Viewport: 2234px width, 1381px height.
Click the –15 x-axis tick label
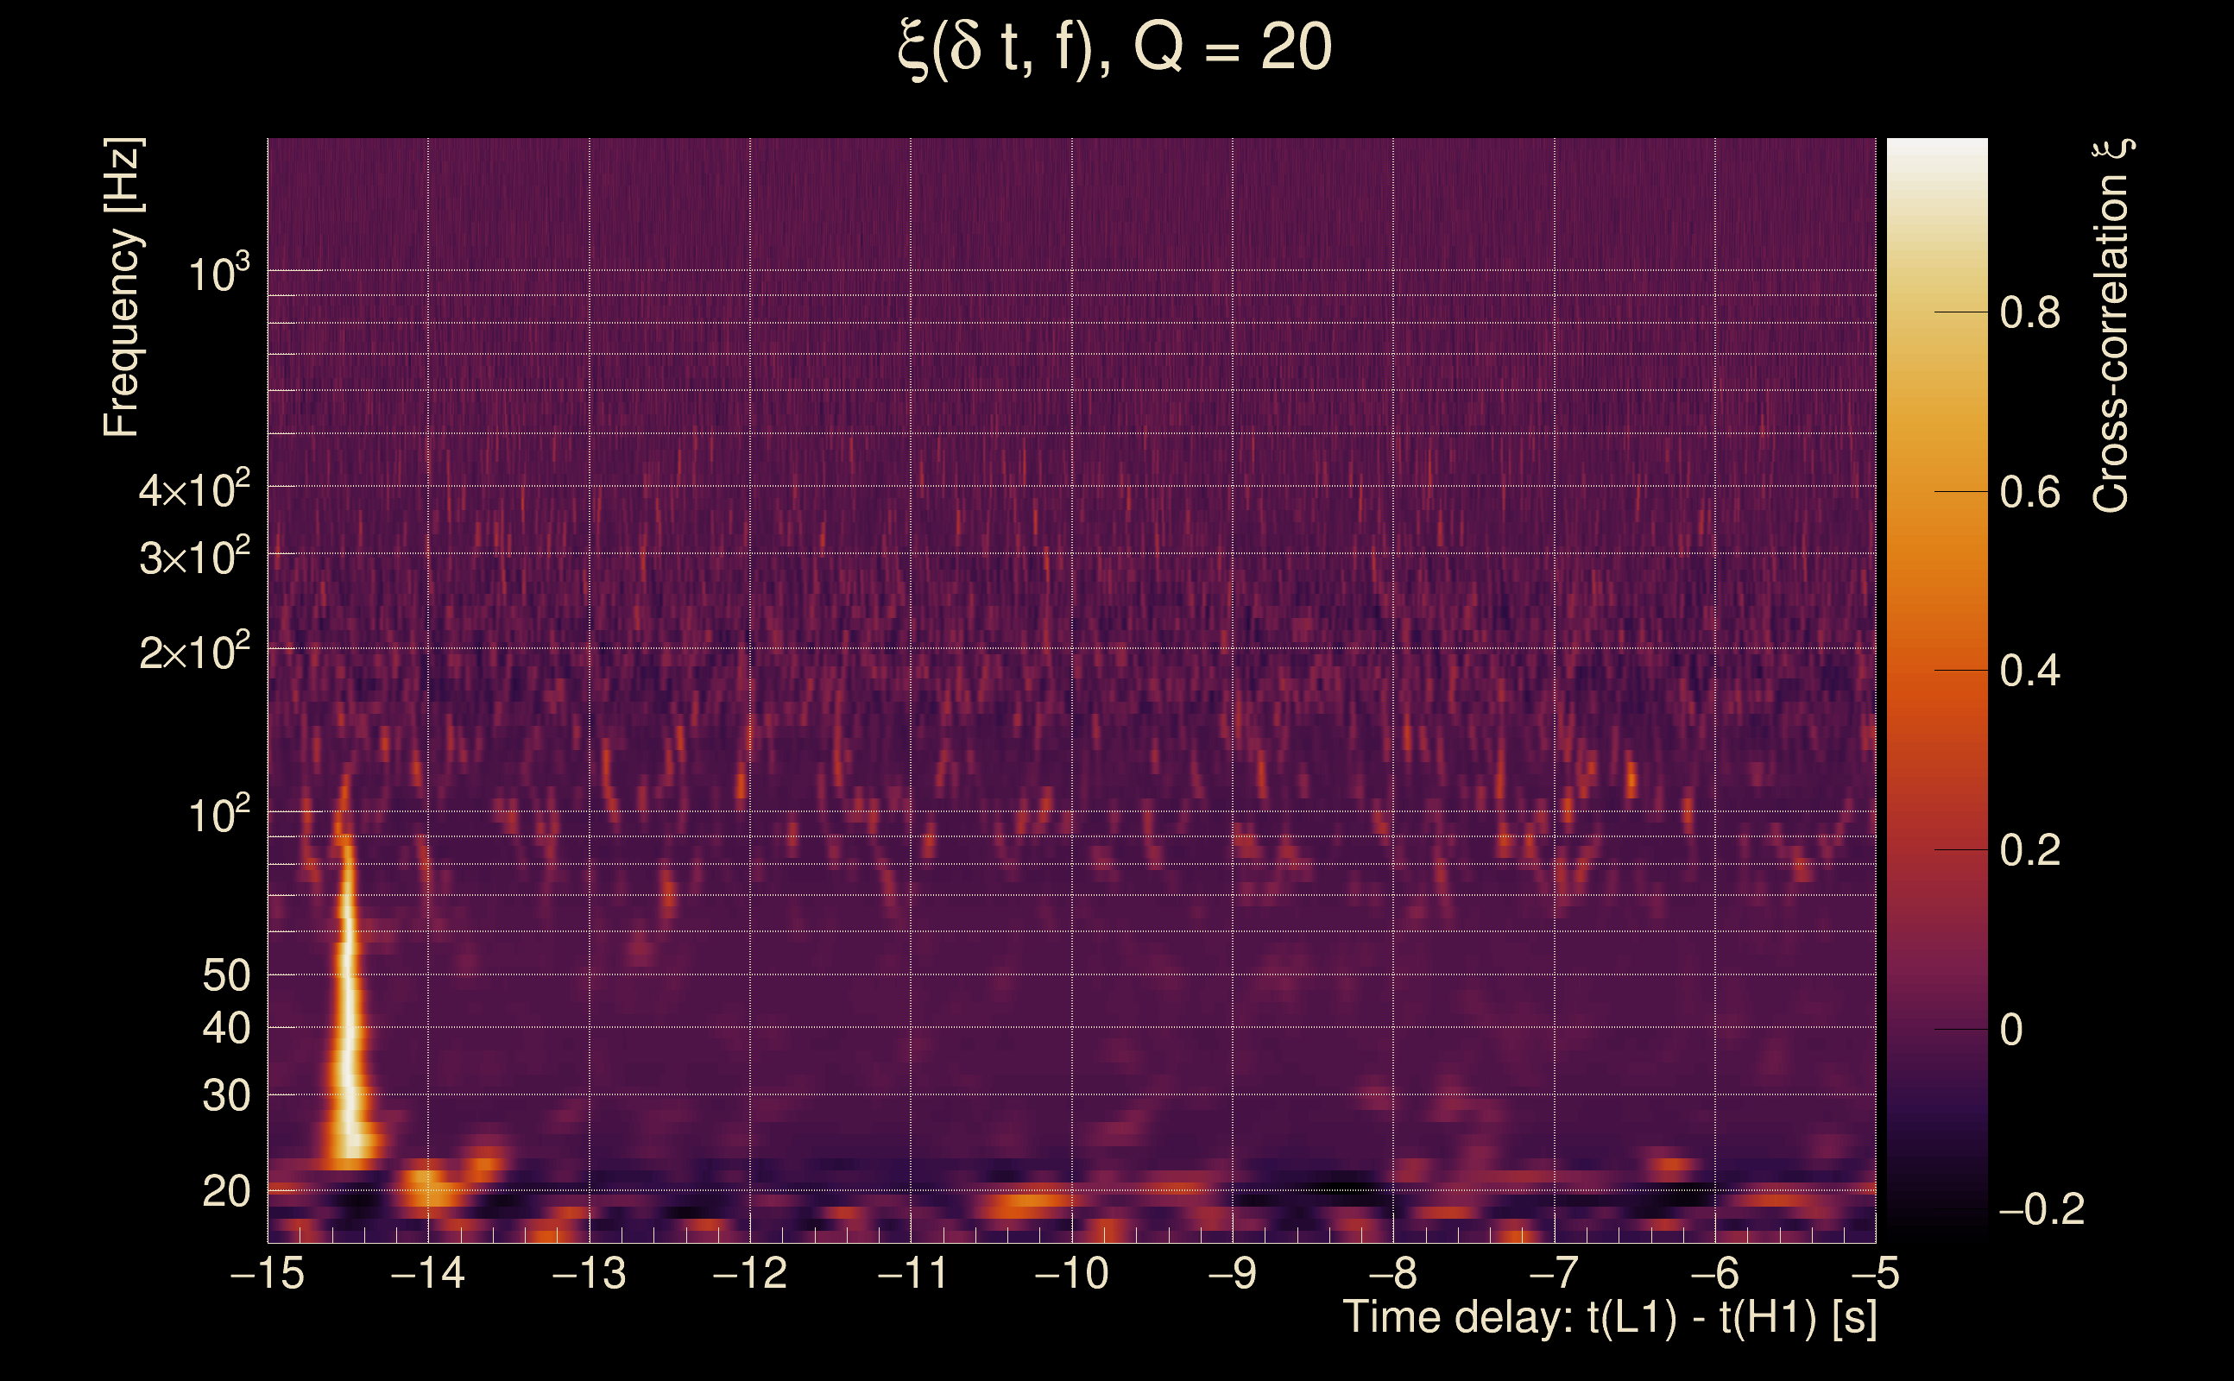point(268,1273)
